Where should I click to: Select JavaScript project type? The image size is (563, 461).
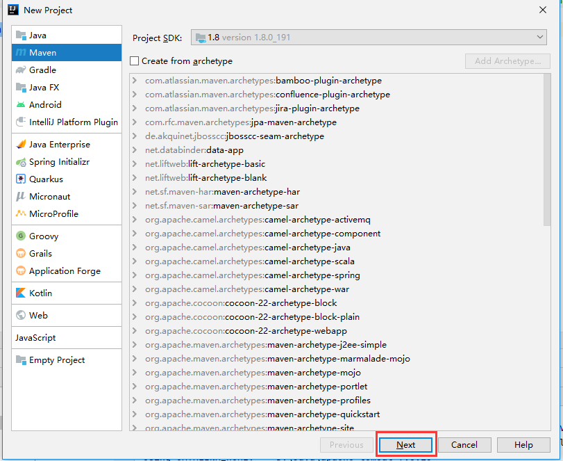[35, 338]
